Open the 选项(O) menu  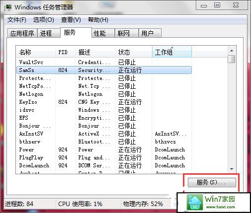[x=43, y=20]
